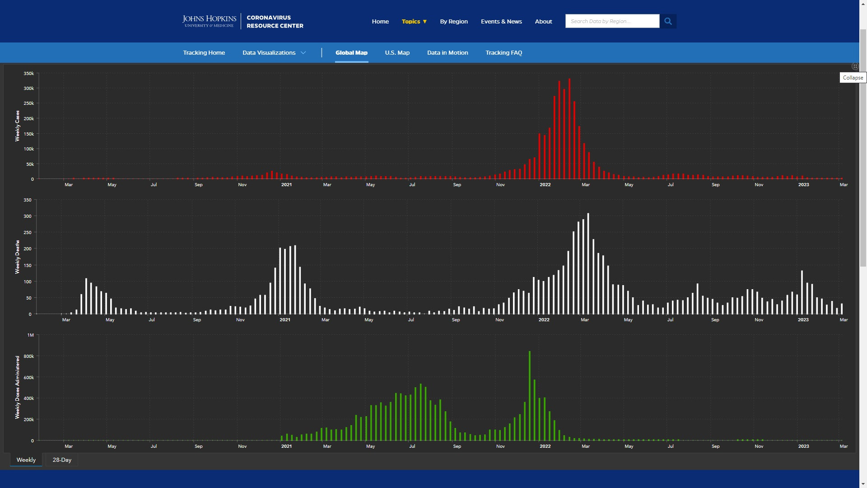This screenshot has width=867, height=488.
Task: Switch to the 28-Day view tab
Action: pos(62,460)
